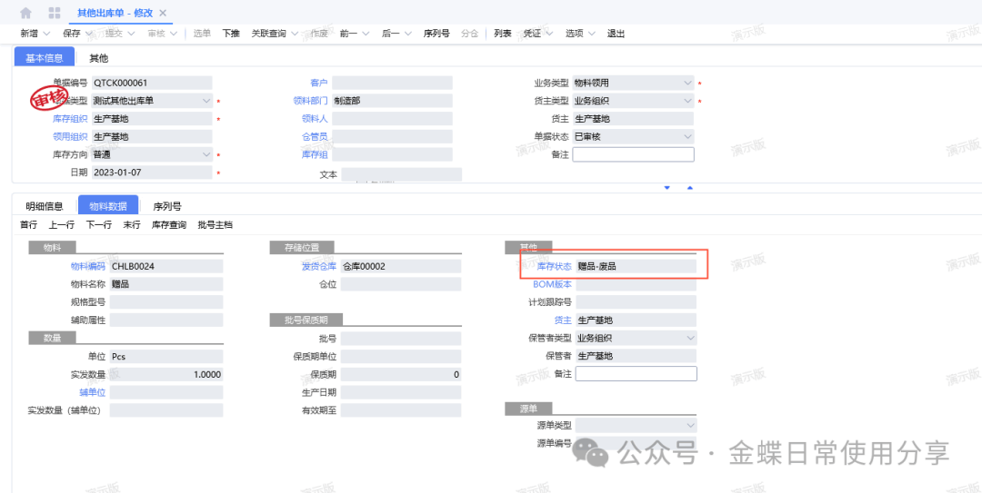Expand the 业务类型 combo box

tap(687, 83)
